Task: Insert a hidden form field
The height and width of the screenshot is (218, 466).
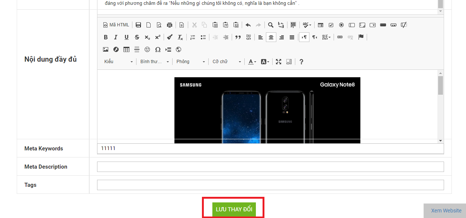Action: point(404,25)
